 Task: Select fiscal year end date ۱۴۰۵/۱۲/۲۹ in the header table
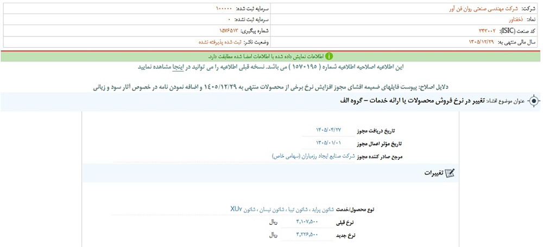pos(482,42)
